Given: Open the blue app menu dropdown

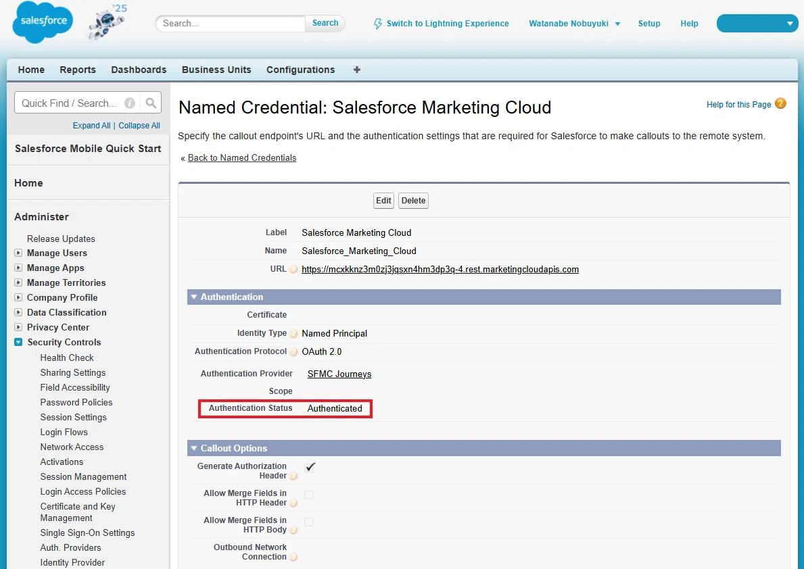Looking at the screenshot, I should click(757, 23).
